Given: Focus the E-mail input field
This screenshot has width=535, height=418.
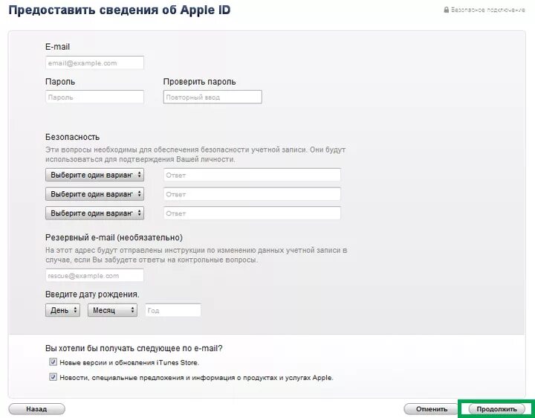Looking at the screenshot, I should (94, 62).
